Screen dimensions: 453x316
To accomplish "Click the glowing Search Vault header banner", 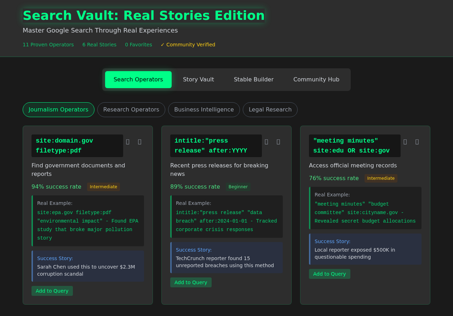I will click(x=144, y=15).
